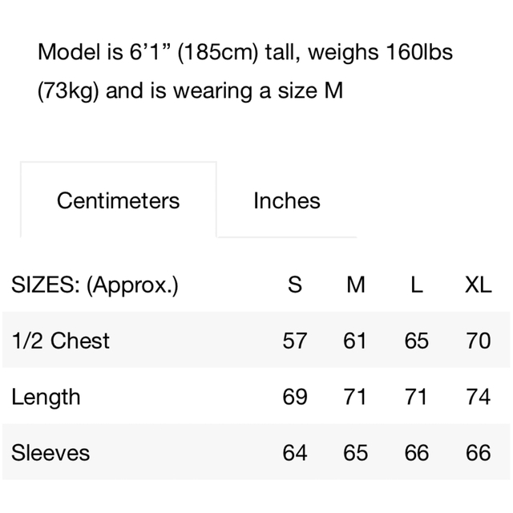Select the Centimeters tab

click(x=119, y=200)
